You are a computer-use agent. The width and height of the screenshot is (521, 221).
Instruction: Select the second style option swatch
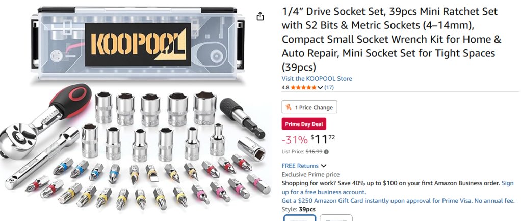click(x=336, y=218)
